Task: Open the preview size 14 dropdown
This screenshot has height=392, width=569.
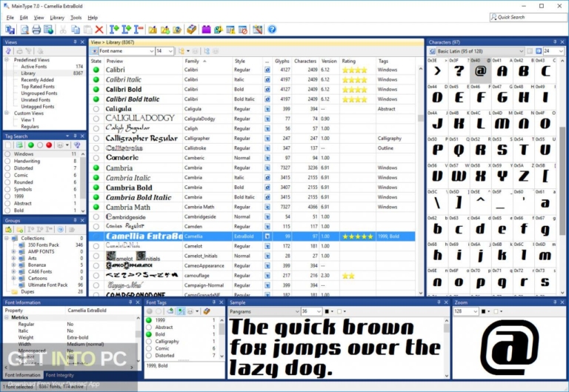Action: (x=170, y=51)
